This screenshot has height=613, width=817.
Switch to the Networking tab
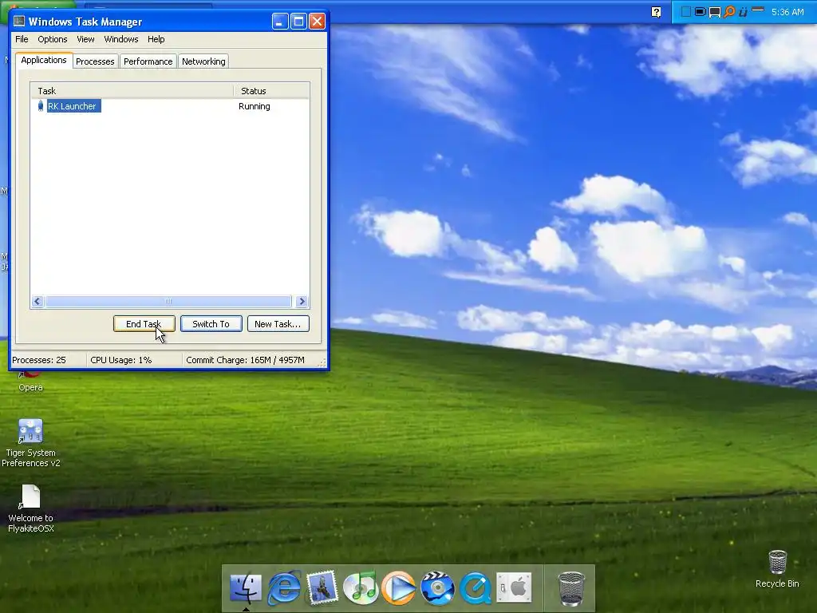203,61
